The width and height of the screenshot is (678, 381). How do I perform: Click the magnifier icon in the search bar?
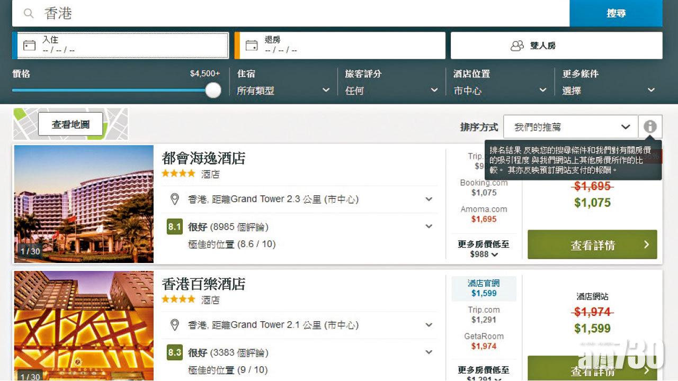point(29,13)
